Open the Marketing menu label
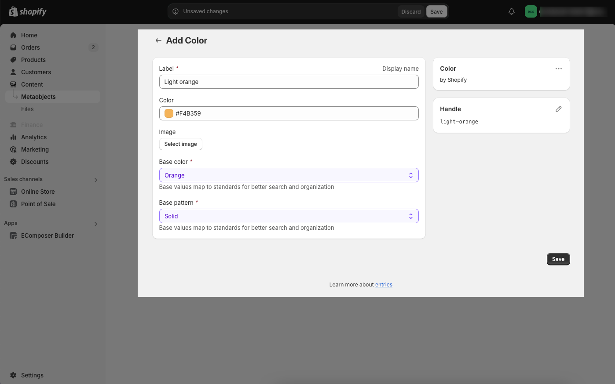The width and height of the screenshot is (615, 384). pos(35,149)
